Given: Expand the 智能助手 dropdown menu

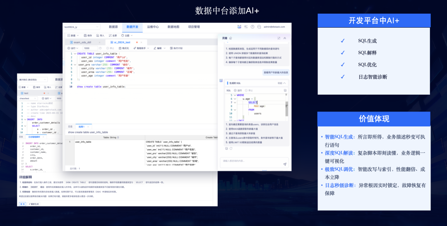Looking at the screenshot, I should [x=140, y=48].
